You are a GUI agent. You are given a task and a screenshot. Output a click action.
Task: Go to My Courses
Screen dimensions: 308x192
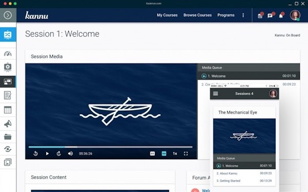[x=167, y=15]
